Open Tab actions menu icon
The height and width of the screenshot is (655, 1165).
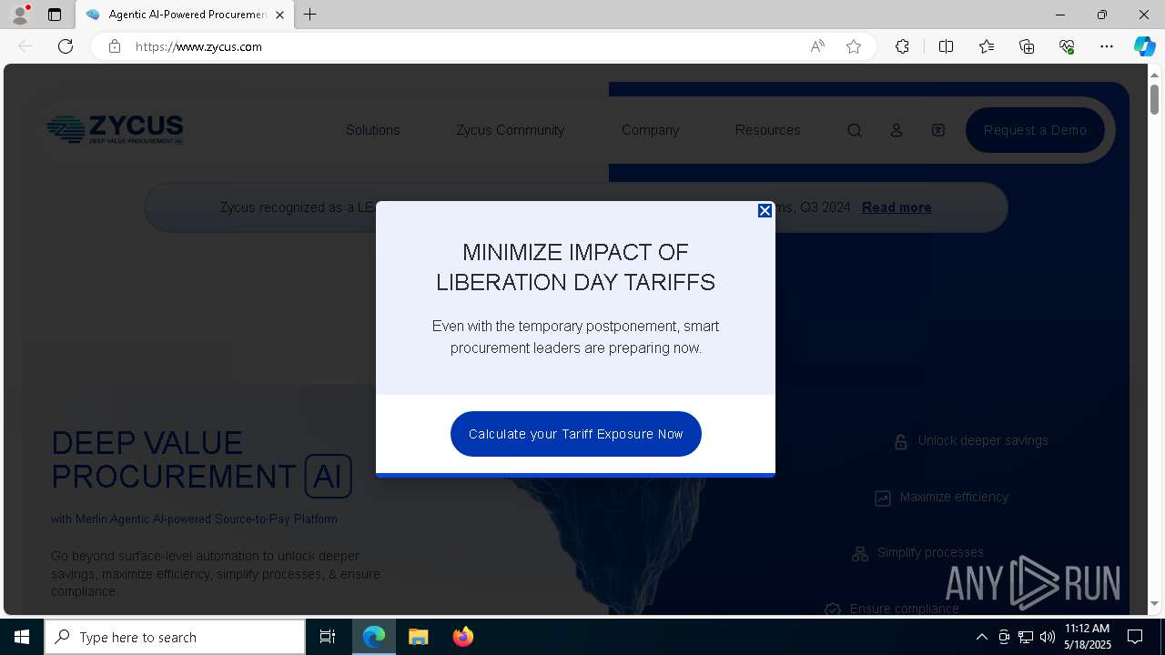[x=55, y=15]
